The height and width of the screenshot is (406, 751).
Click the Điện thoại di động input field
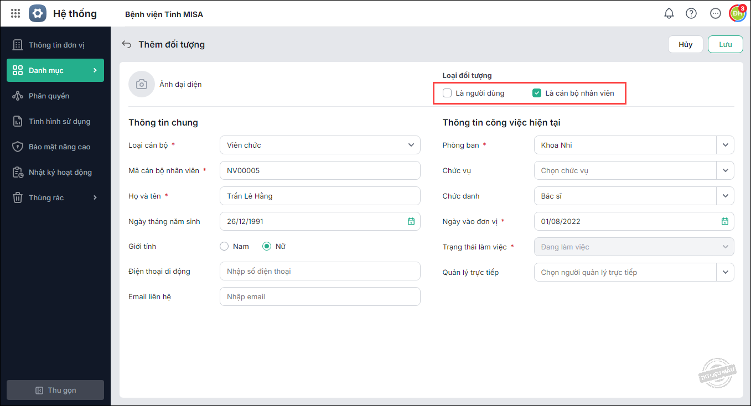click(x=320, y=271)
